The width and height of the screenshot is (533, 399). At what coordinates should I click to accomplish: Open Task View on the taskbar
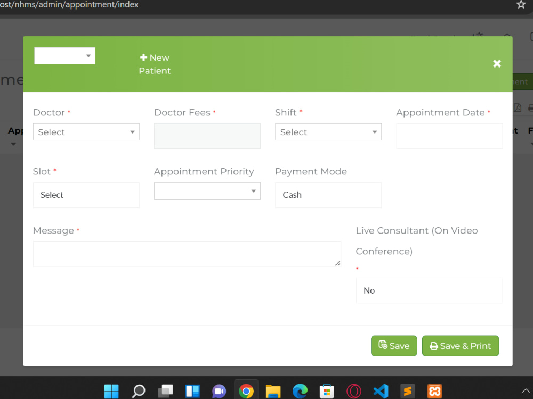[165, 391]
